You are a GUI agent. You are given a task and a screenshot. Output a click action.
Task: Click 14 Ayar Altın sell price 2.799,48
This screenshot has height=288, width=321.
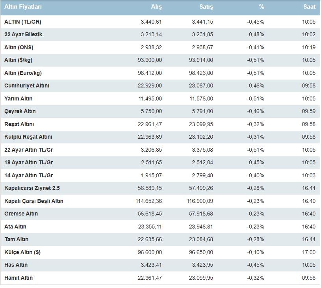tap(202, 175)
